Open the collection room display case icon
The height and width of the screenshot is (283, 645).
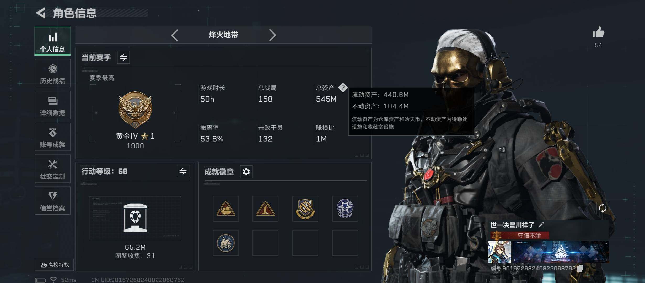[135, 218]
